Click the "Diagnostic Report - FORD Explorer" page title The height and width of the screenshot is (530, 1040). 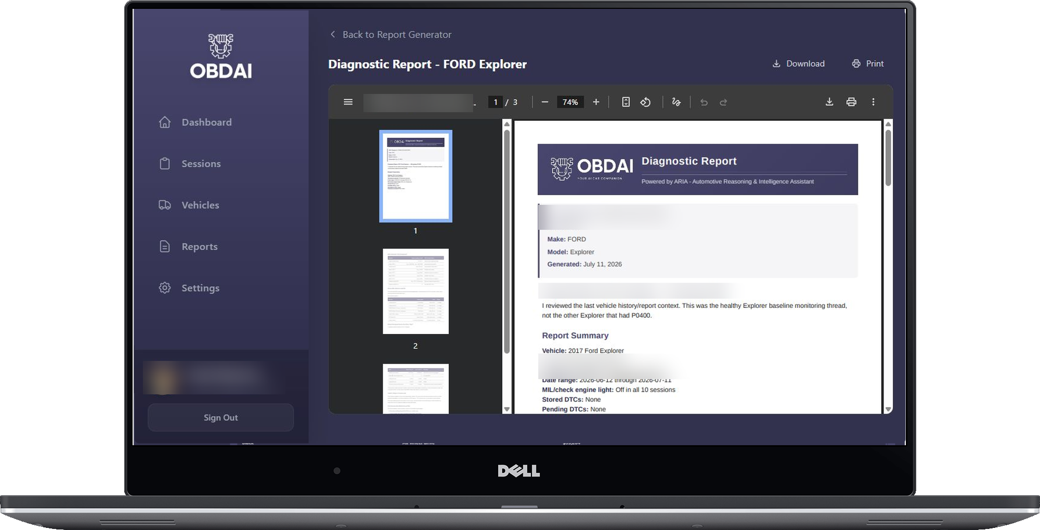point(427,64)
